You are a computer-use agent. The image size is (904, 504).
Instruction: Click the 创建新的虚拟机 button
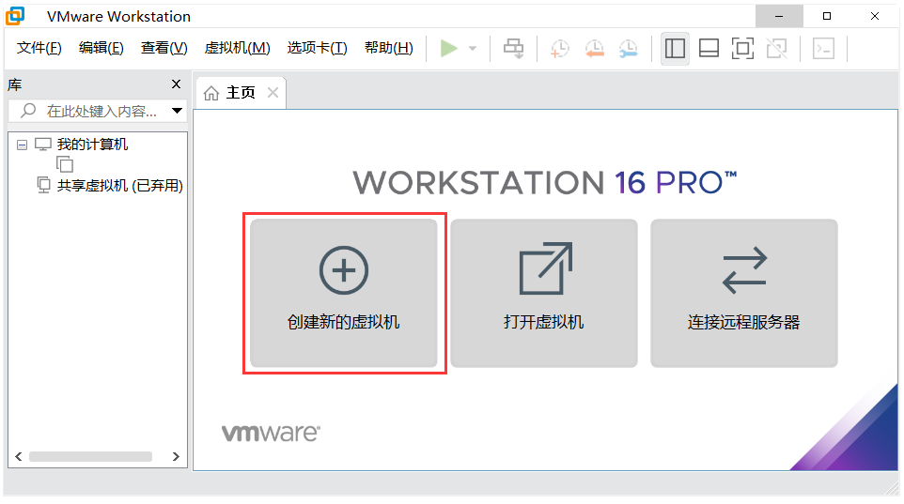(x=344, y=293)
